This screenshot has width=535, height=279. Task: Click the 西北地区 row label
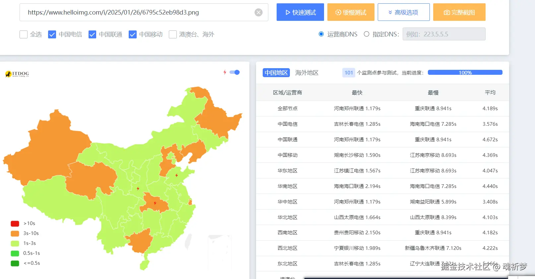click(x=288, y=248)
